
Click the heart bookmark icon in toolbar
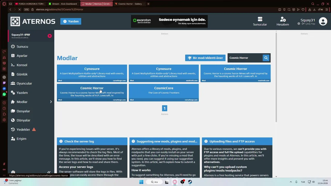pos(303,10)
